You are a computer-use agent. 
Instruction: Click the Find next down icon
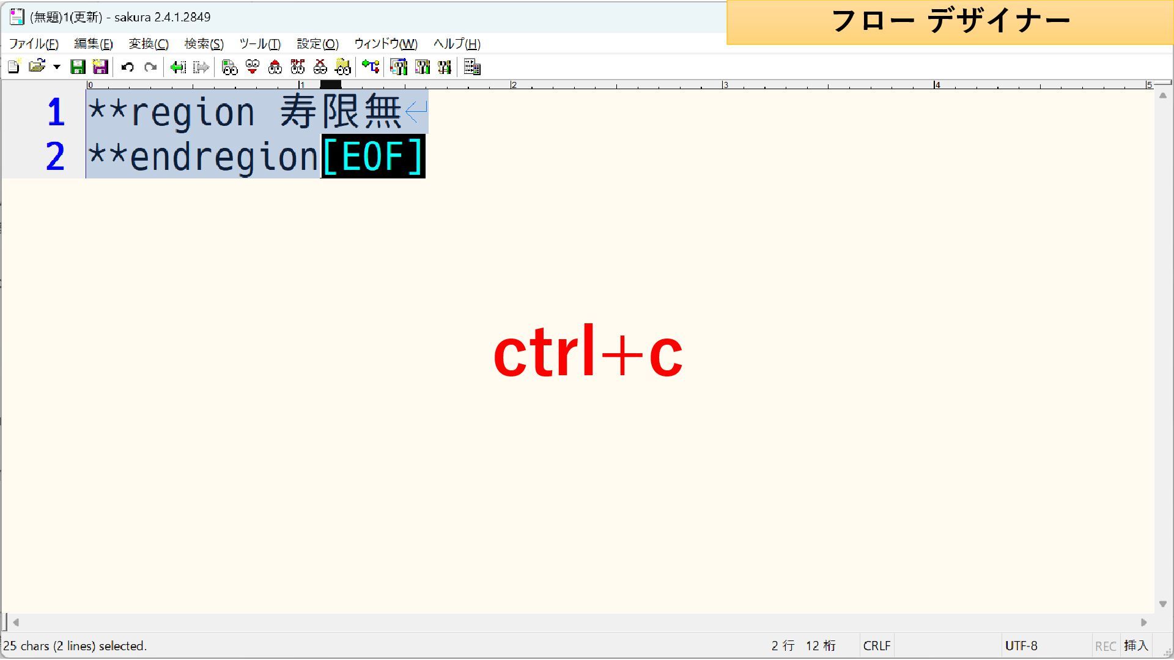coord(252,67)
